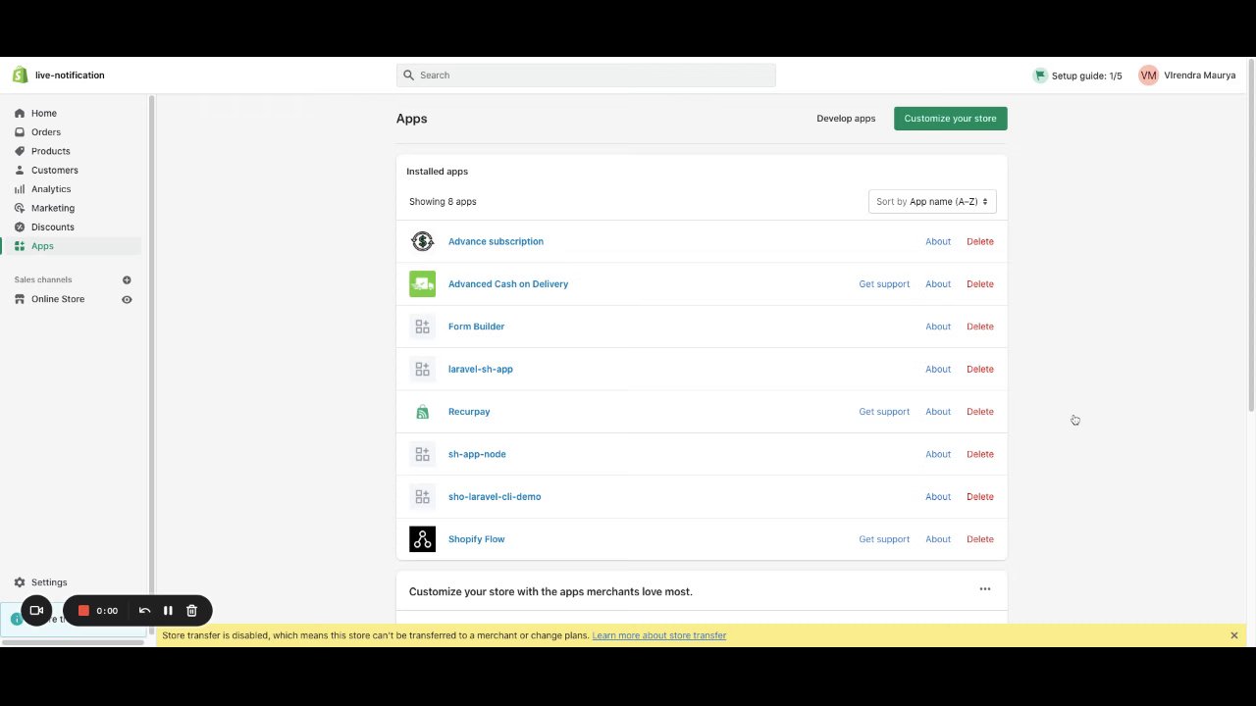
Task: Click the Customize your store button
Action: (950, 119)
